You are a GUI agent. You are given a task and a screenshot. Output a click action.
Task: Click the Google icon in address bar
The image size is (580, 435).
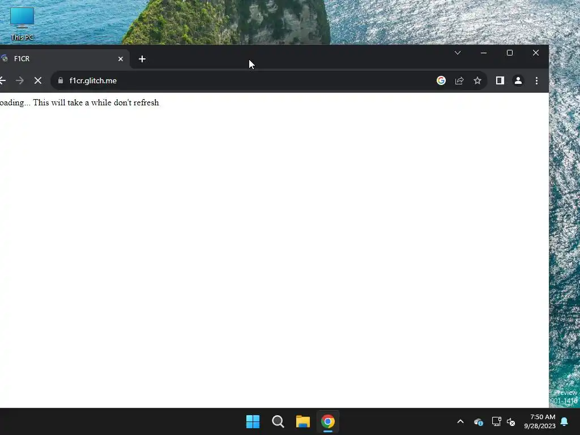point(441,80)
